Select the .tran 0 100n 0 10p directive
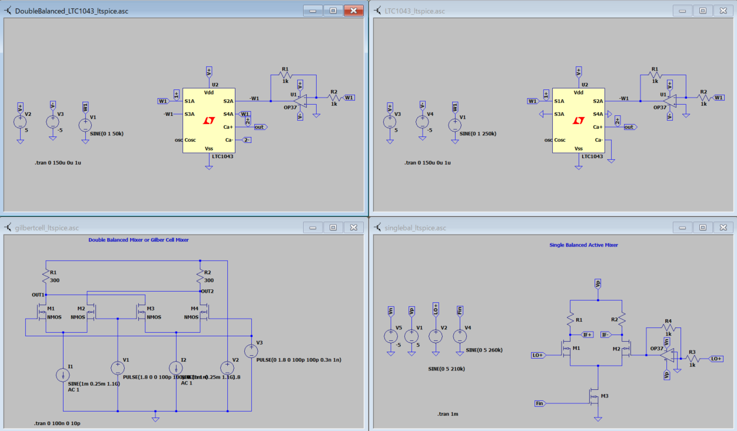Screen dimensions: 737x431 point(57,423)
